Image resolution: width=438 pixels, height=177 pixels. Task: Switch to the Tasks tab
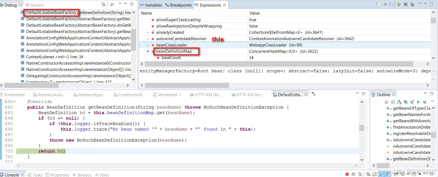point(35,175)
